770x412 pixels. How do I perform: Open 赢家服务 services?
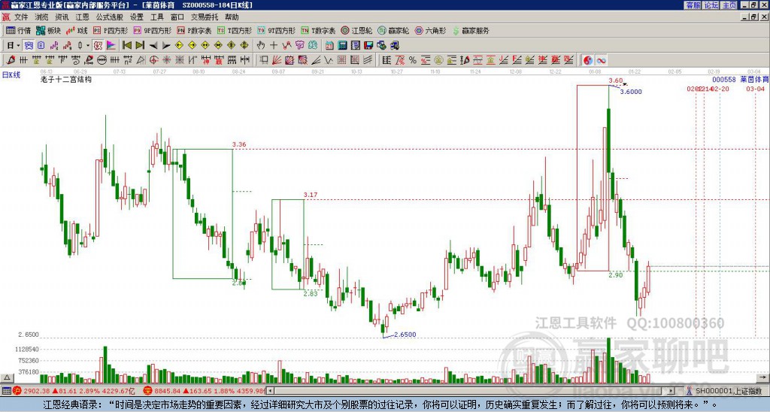point(471,30)
